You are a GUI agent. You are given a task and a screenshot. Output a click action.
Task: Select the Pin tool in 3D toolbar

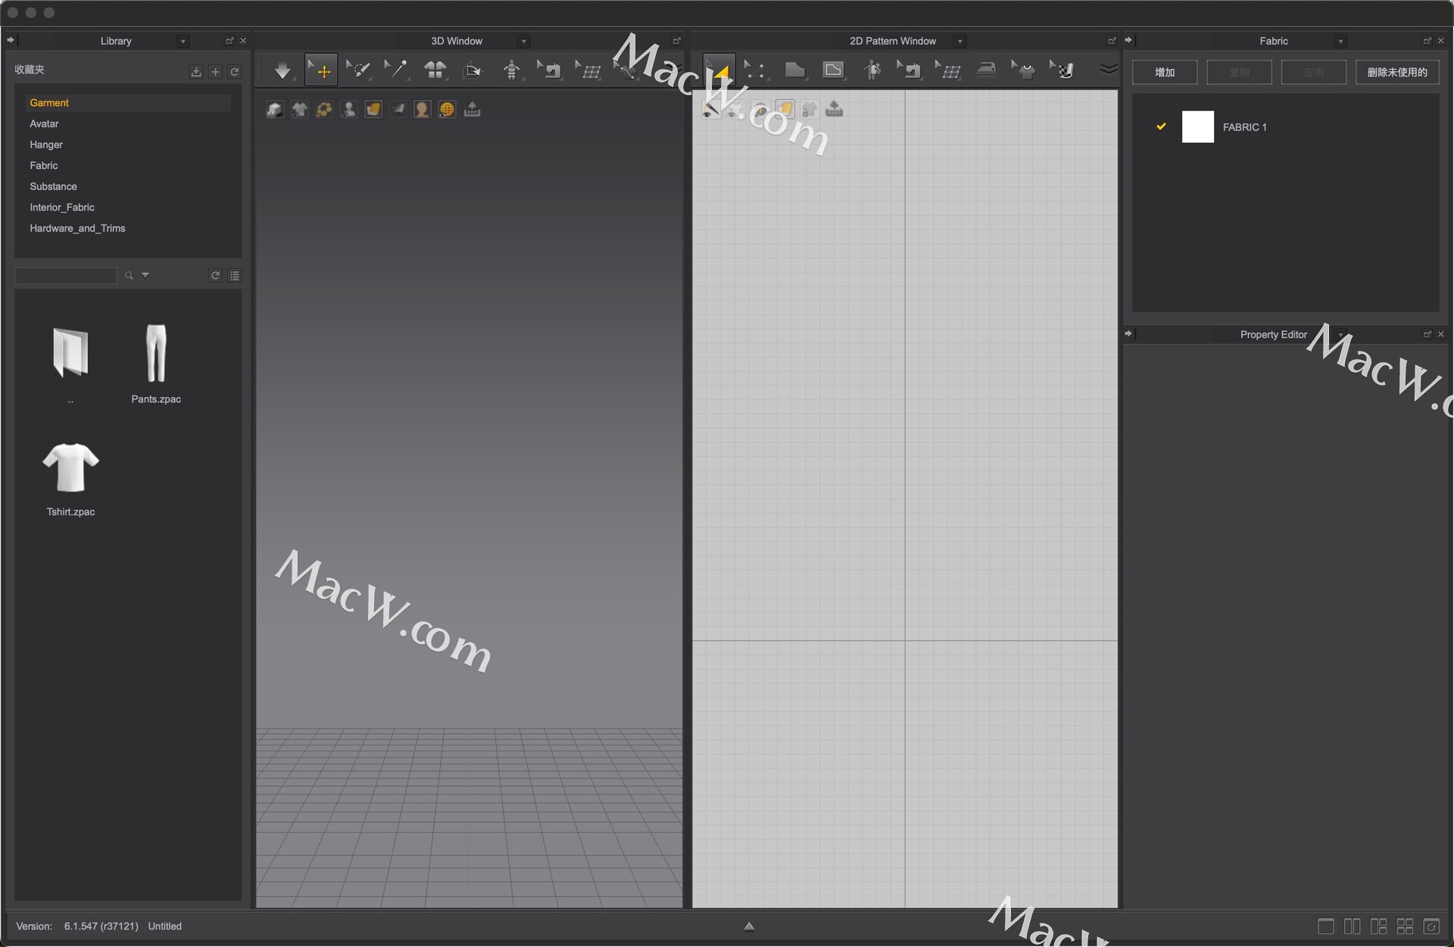[396, 70]
